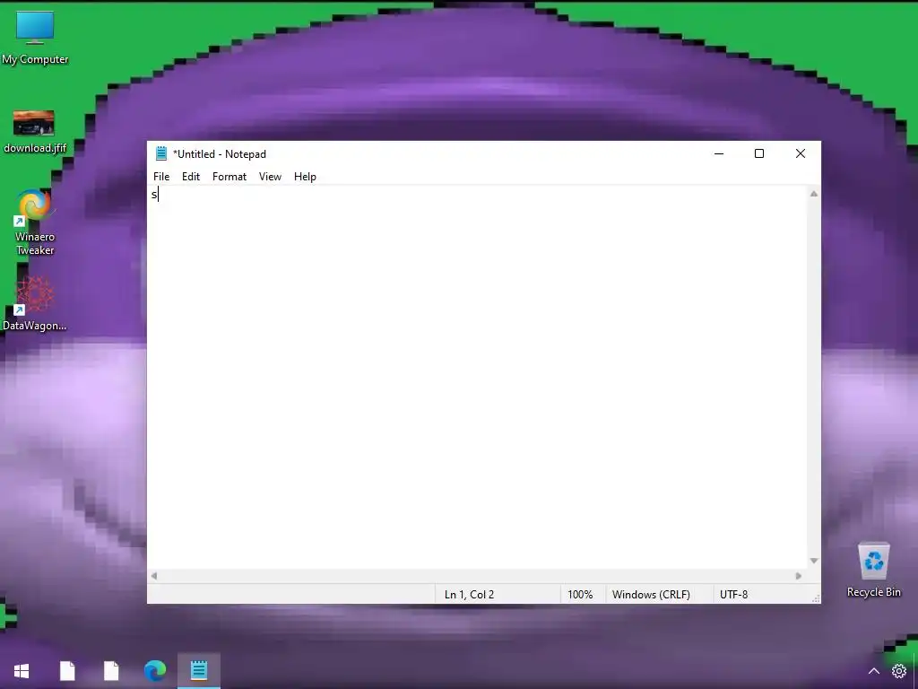Screen dimensions: 918x689
Task: Click the Notepad icon in title bar
Action: click(x=161, y=153)
